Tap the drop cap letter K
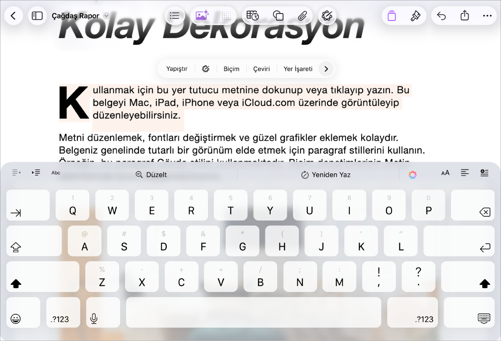Viewport: 501px width, 341px height. (74, 103)
